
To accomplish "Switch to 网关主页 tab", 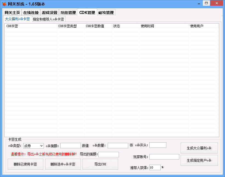I will coord(12,13).
